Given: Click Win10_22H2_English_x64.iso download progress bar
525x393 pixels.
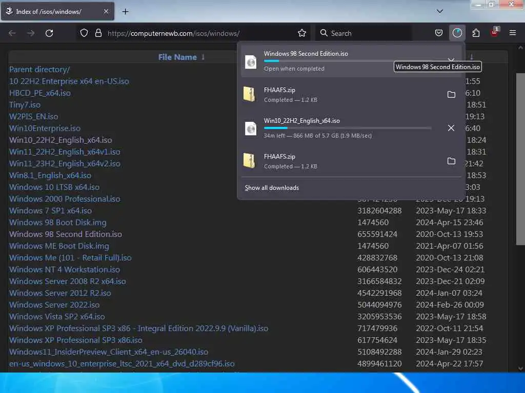Looking at the screenshot, I should click(x=348, y=128).
